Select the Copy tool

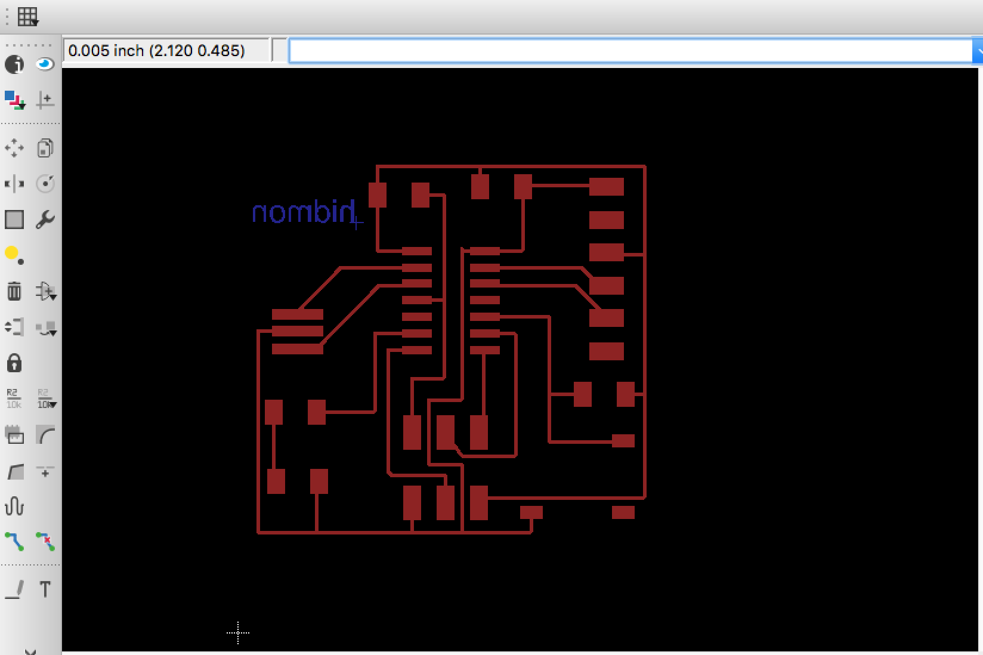pos(45,148)
